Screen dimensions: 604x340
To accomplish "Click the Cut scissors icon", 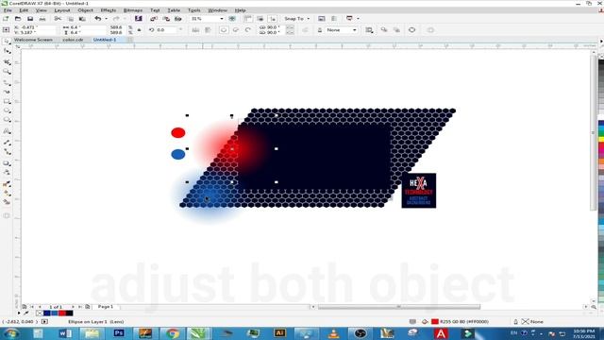I will pyautogui.click(x=58, y=19).
